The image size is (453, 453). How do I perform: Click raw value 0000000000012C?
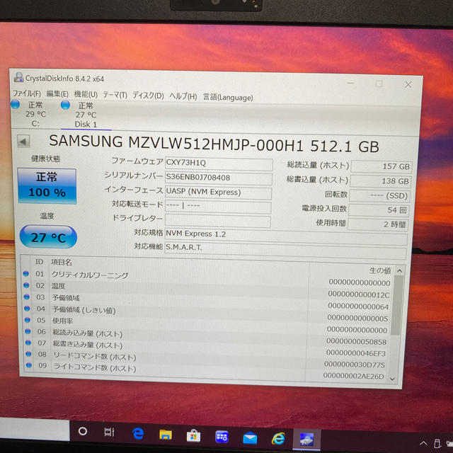pos(359,294)
